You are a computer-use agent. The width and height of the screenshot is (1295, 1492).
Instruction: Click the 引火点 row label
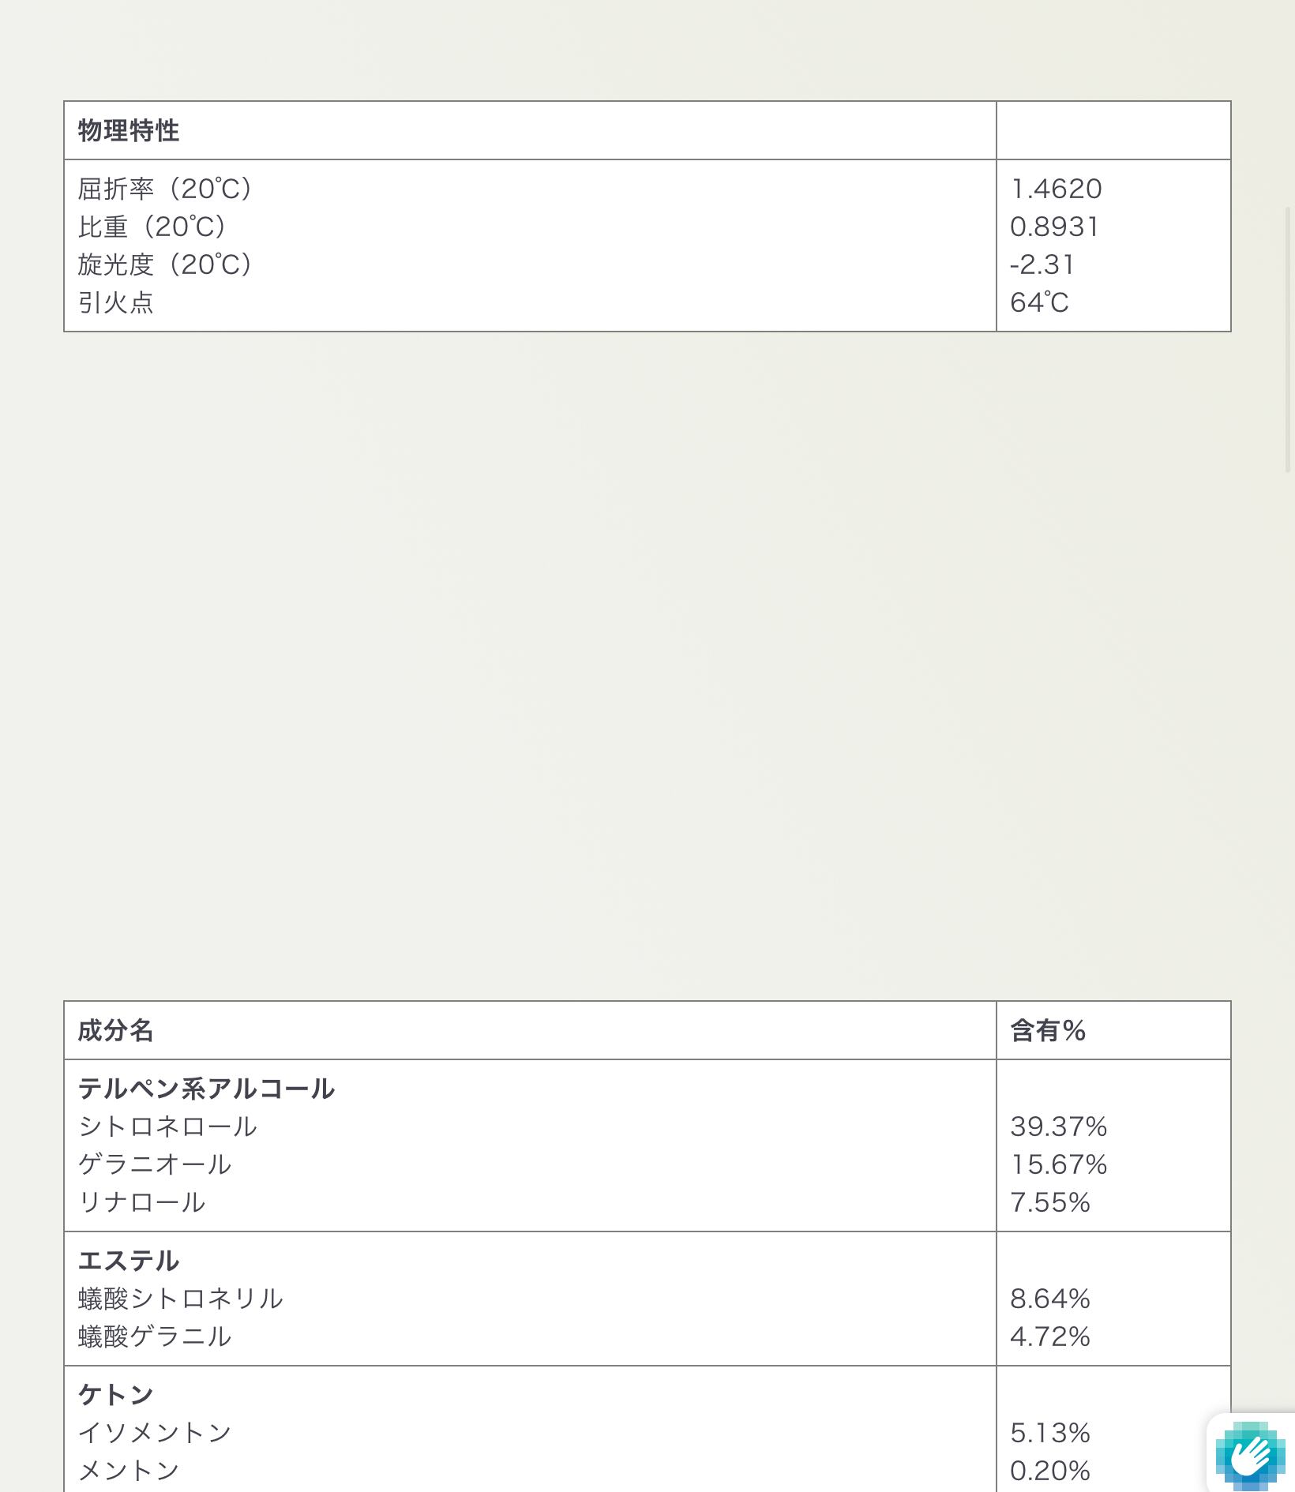(115, 303)
